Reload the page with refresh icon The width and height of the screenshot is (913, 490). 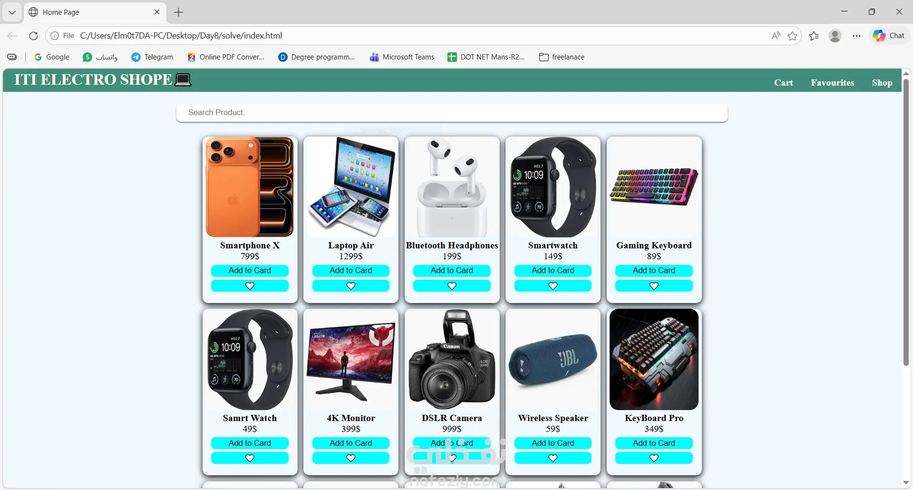coord(33,36)
